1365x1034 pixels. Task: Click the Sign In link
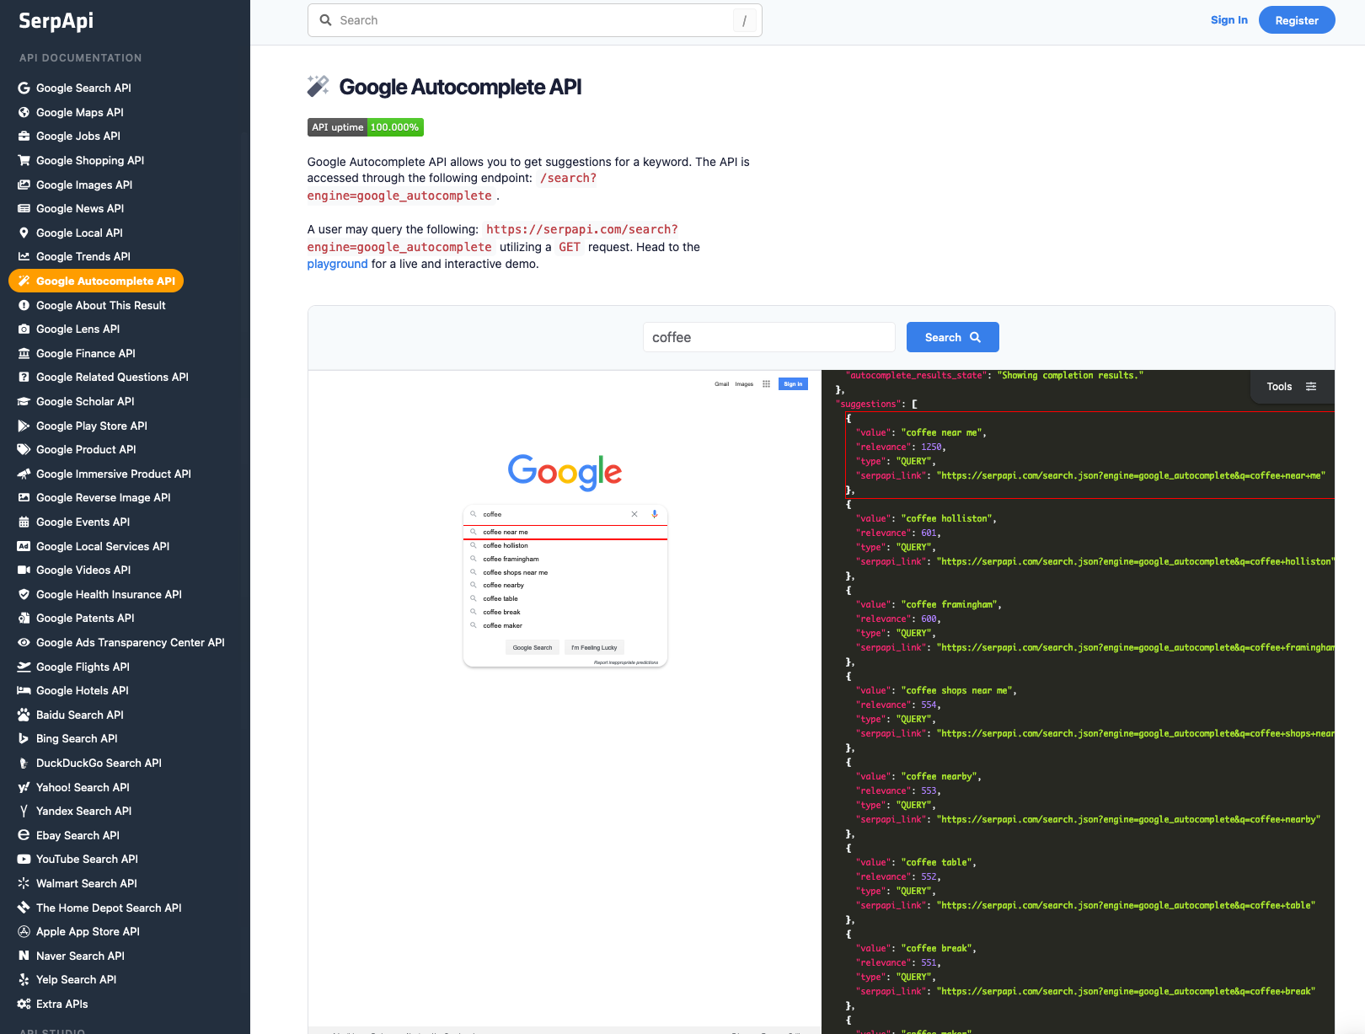[x=1228, y=20]
